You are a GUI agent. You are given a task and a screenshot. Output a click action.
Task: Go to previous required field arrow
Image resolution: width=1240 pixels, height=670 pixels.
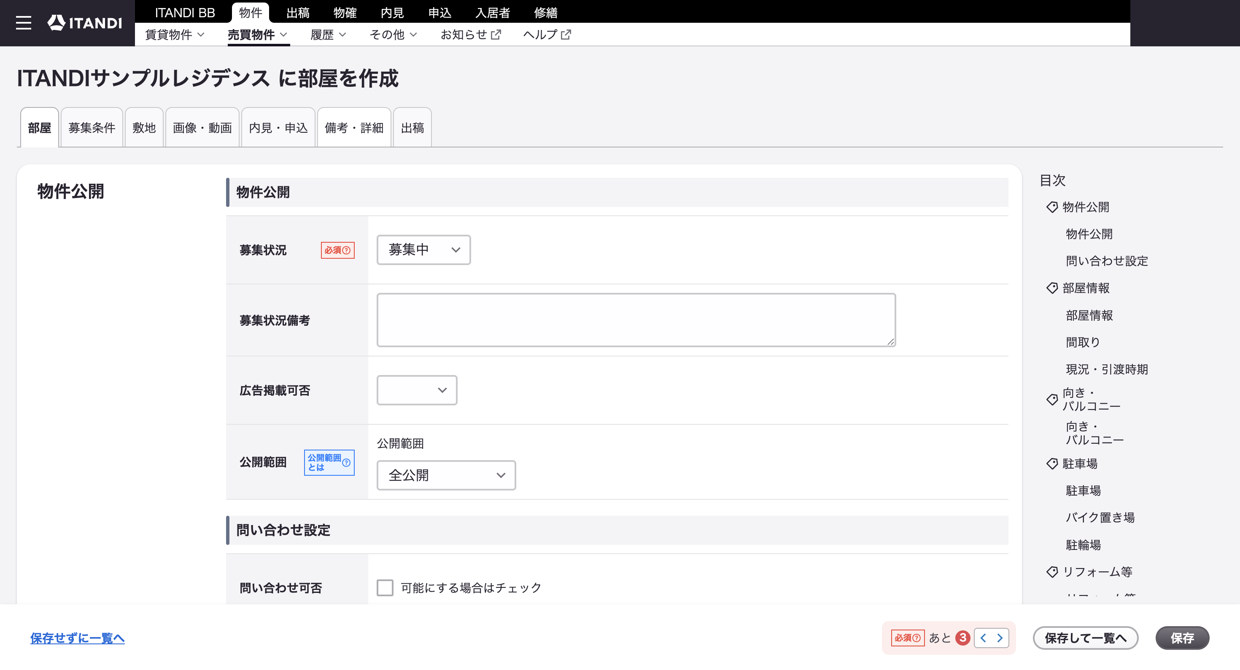point(983,638)
